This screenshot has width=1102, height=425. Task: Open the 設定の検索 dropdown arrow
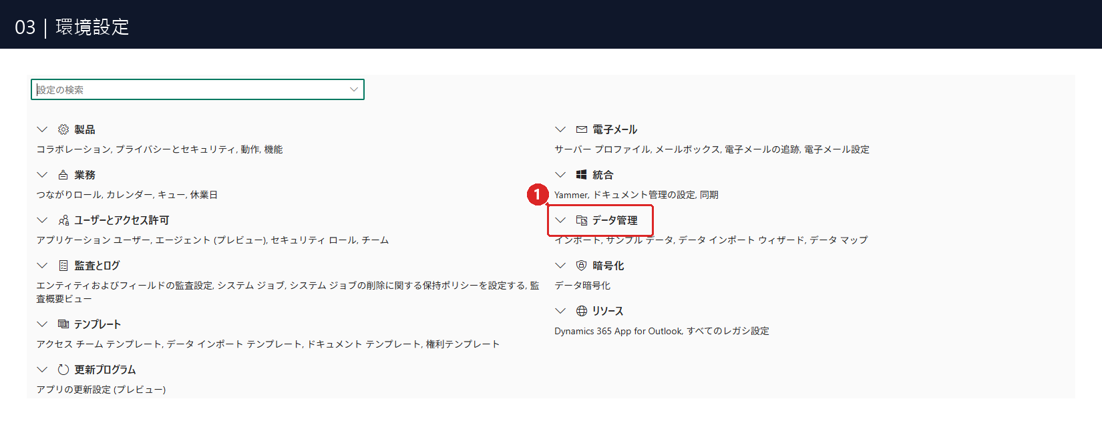pos(354,89)
